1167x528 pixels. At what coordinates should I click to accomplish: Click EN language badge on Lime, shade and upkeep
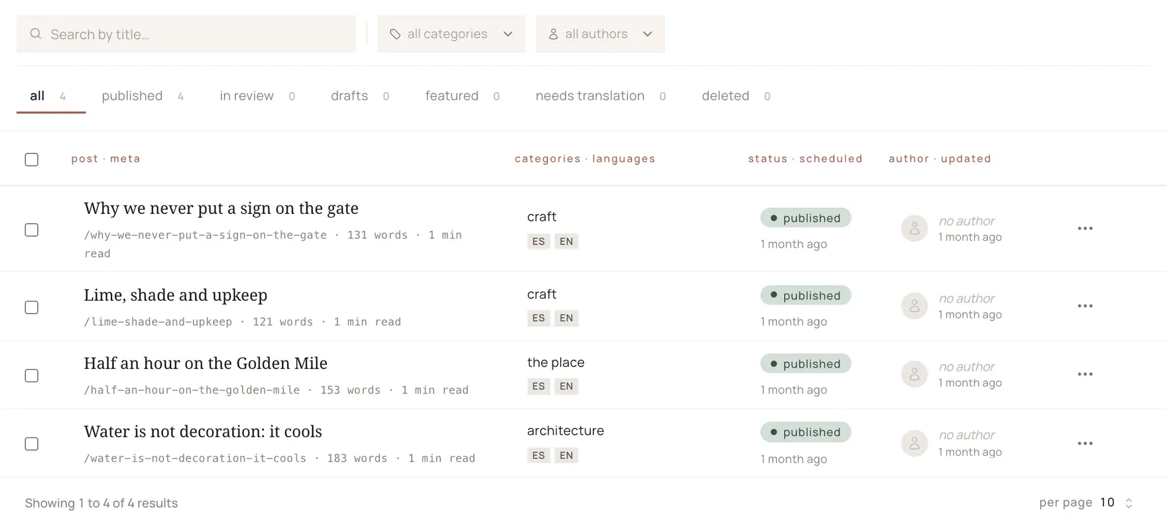(566, 318)
